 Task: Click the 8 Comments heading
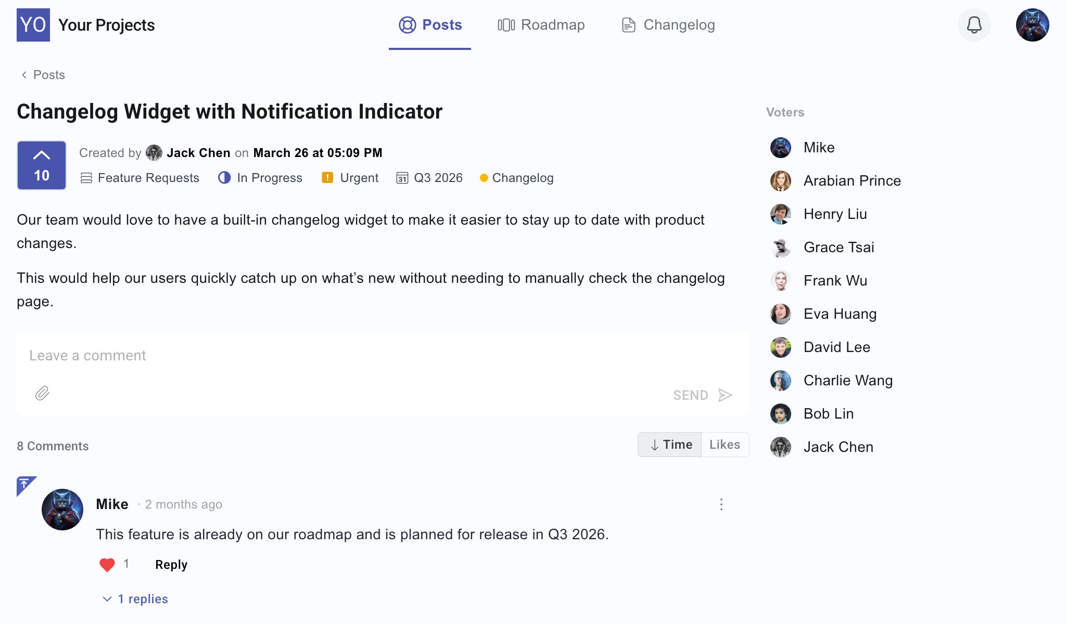tap(53, 446)
